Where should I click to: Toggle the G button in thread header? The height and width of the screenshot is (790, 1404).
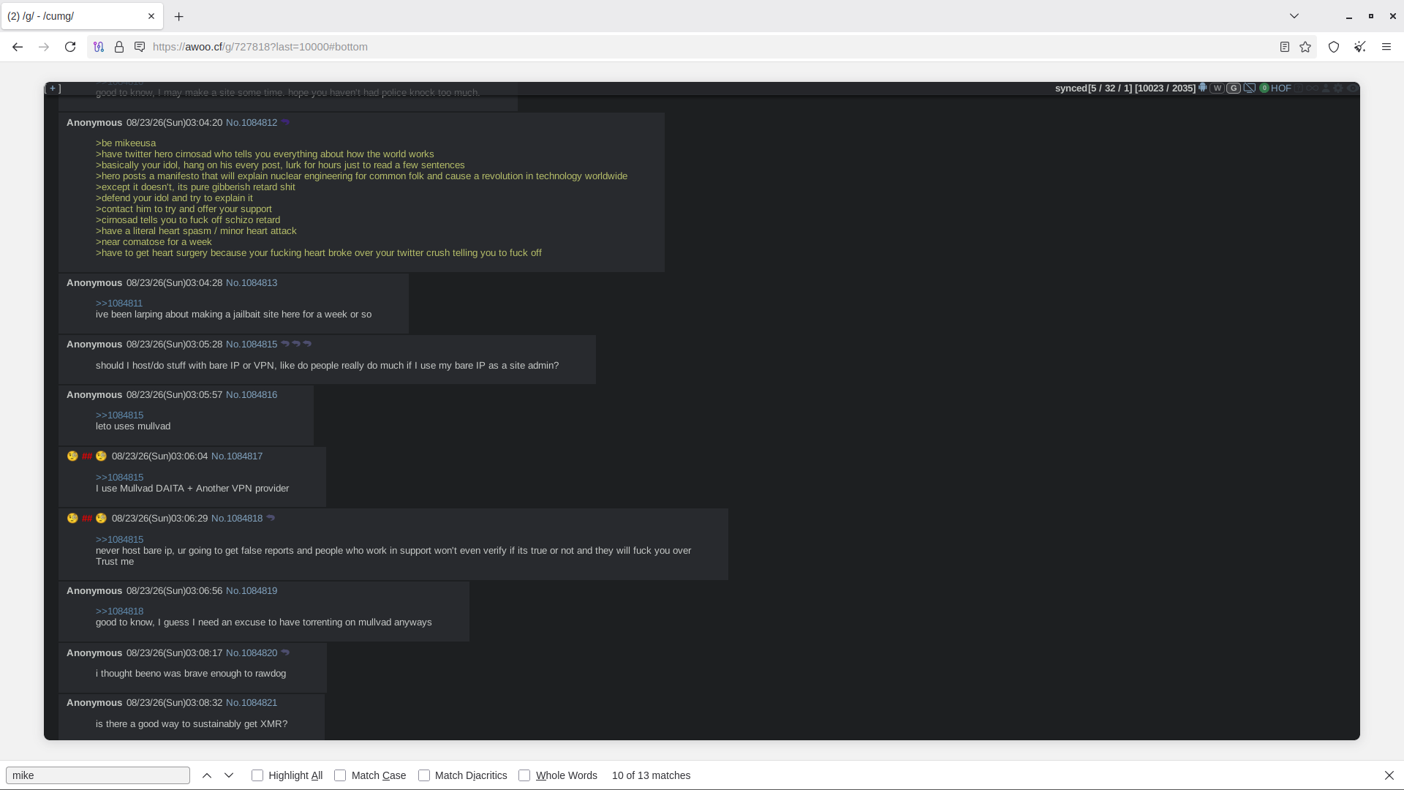coord(1234,88)
